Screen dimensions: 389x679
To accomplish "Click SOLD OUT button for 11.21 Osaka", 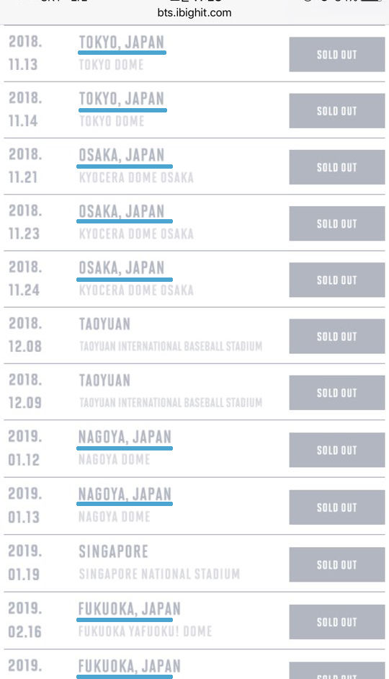I will (336, 167).
